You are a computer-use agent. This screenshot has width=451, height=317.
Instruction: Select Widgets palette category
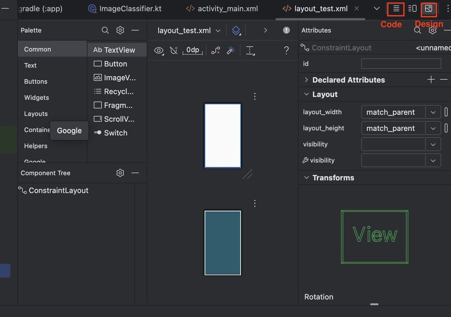coord(52,98)
